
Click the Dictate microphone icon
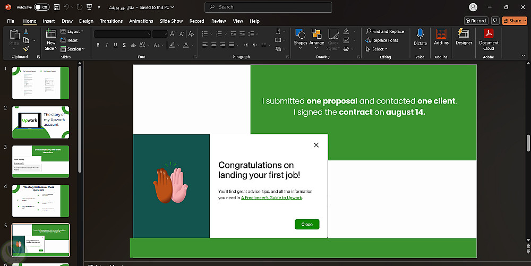tap(420, 34)
